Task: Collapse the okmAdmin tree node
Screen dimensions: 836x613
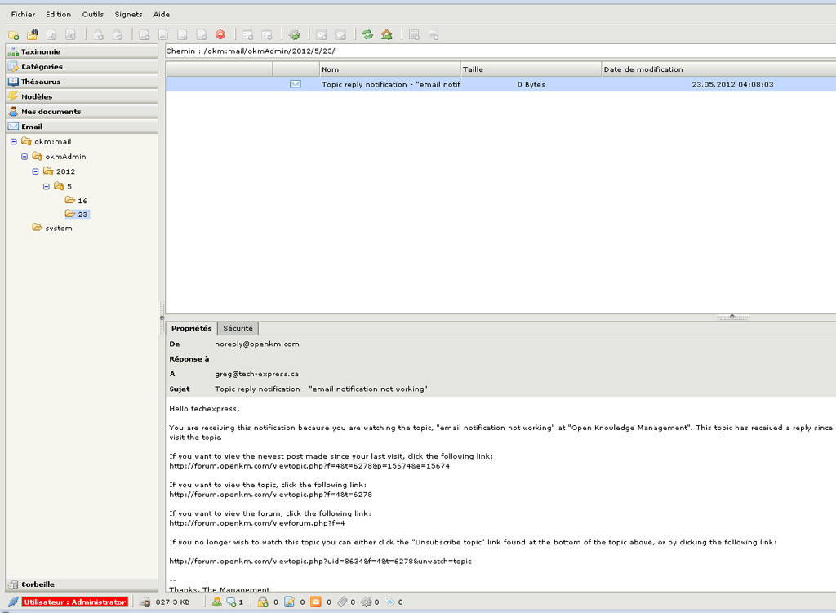Action: coord(23,156)
